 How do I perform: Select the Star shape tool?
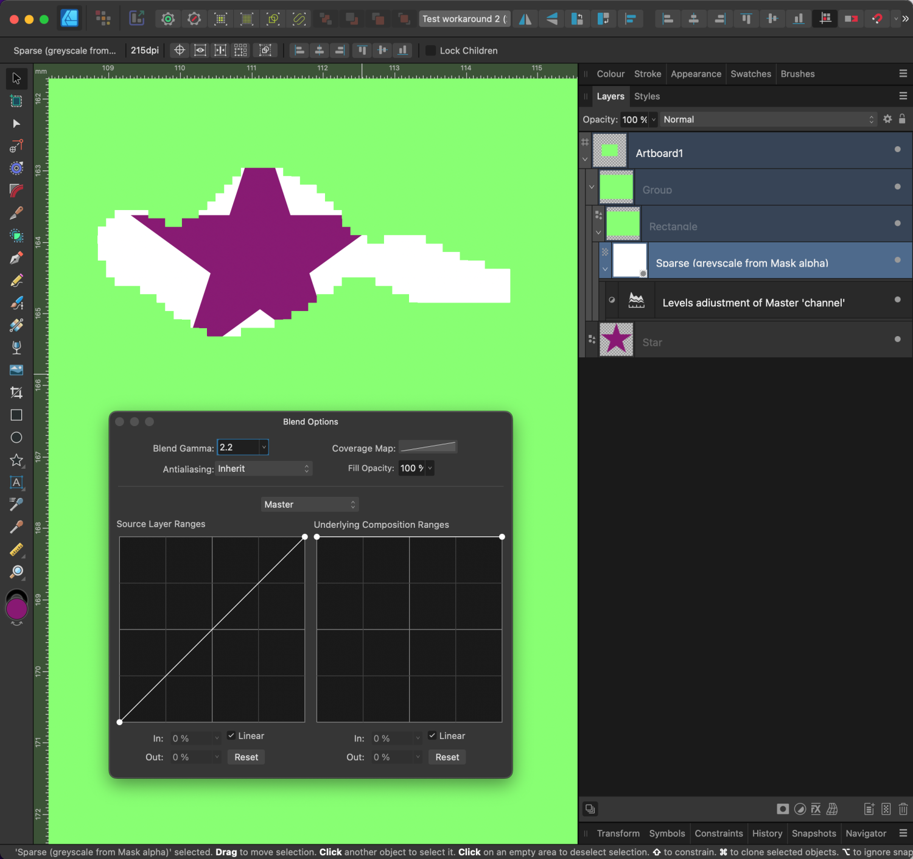click(16, 461)
